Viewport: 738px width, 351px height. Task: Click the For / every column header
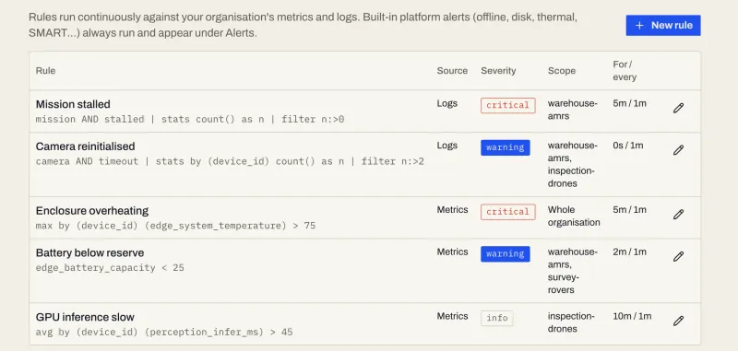tap(625, 71)
